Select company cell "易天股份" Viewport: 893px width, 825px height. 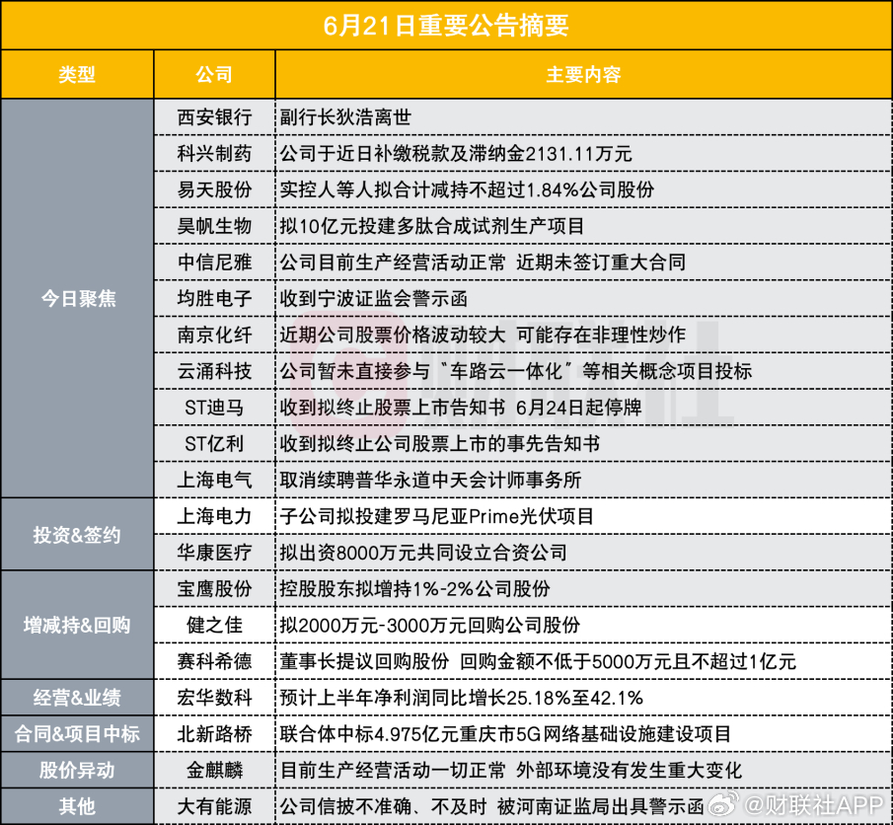pyautogui.click(x=215, y=189)
